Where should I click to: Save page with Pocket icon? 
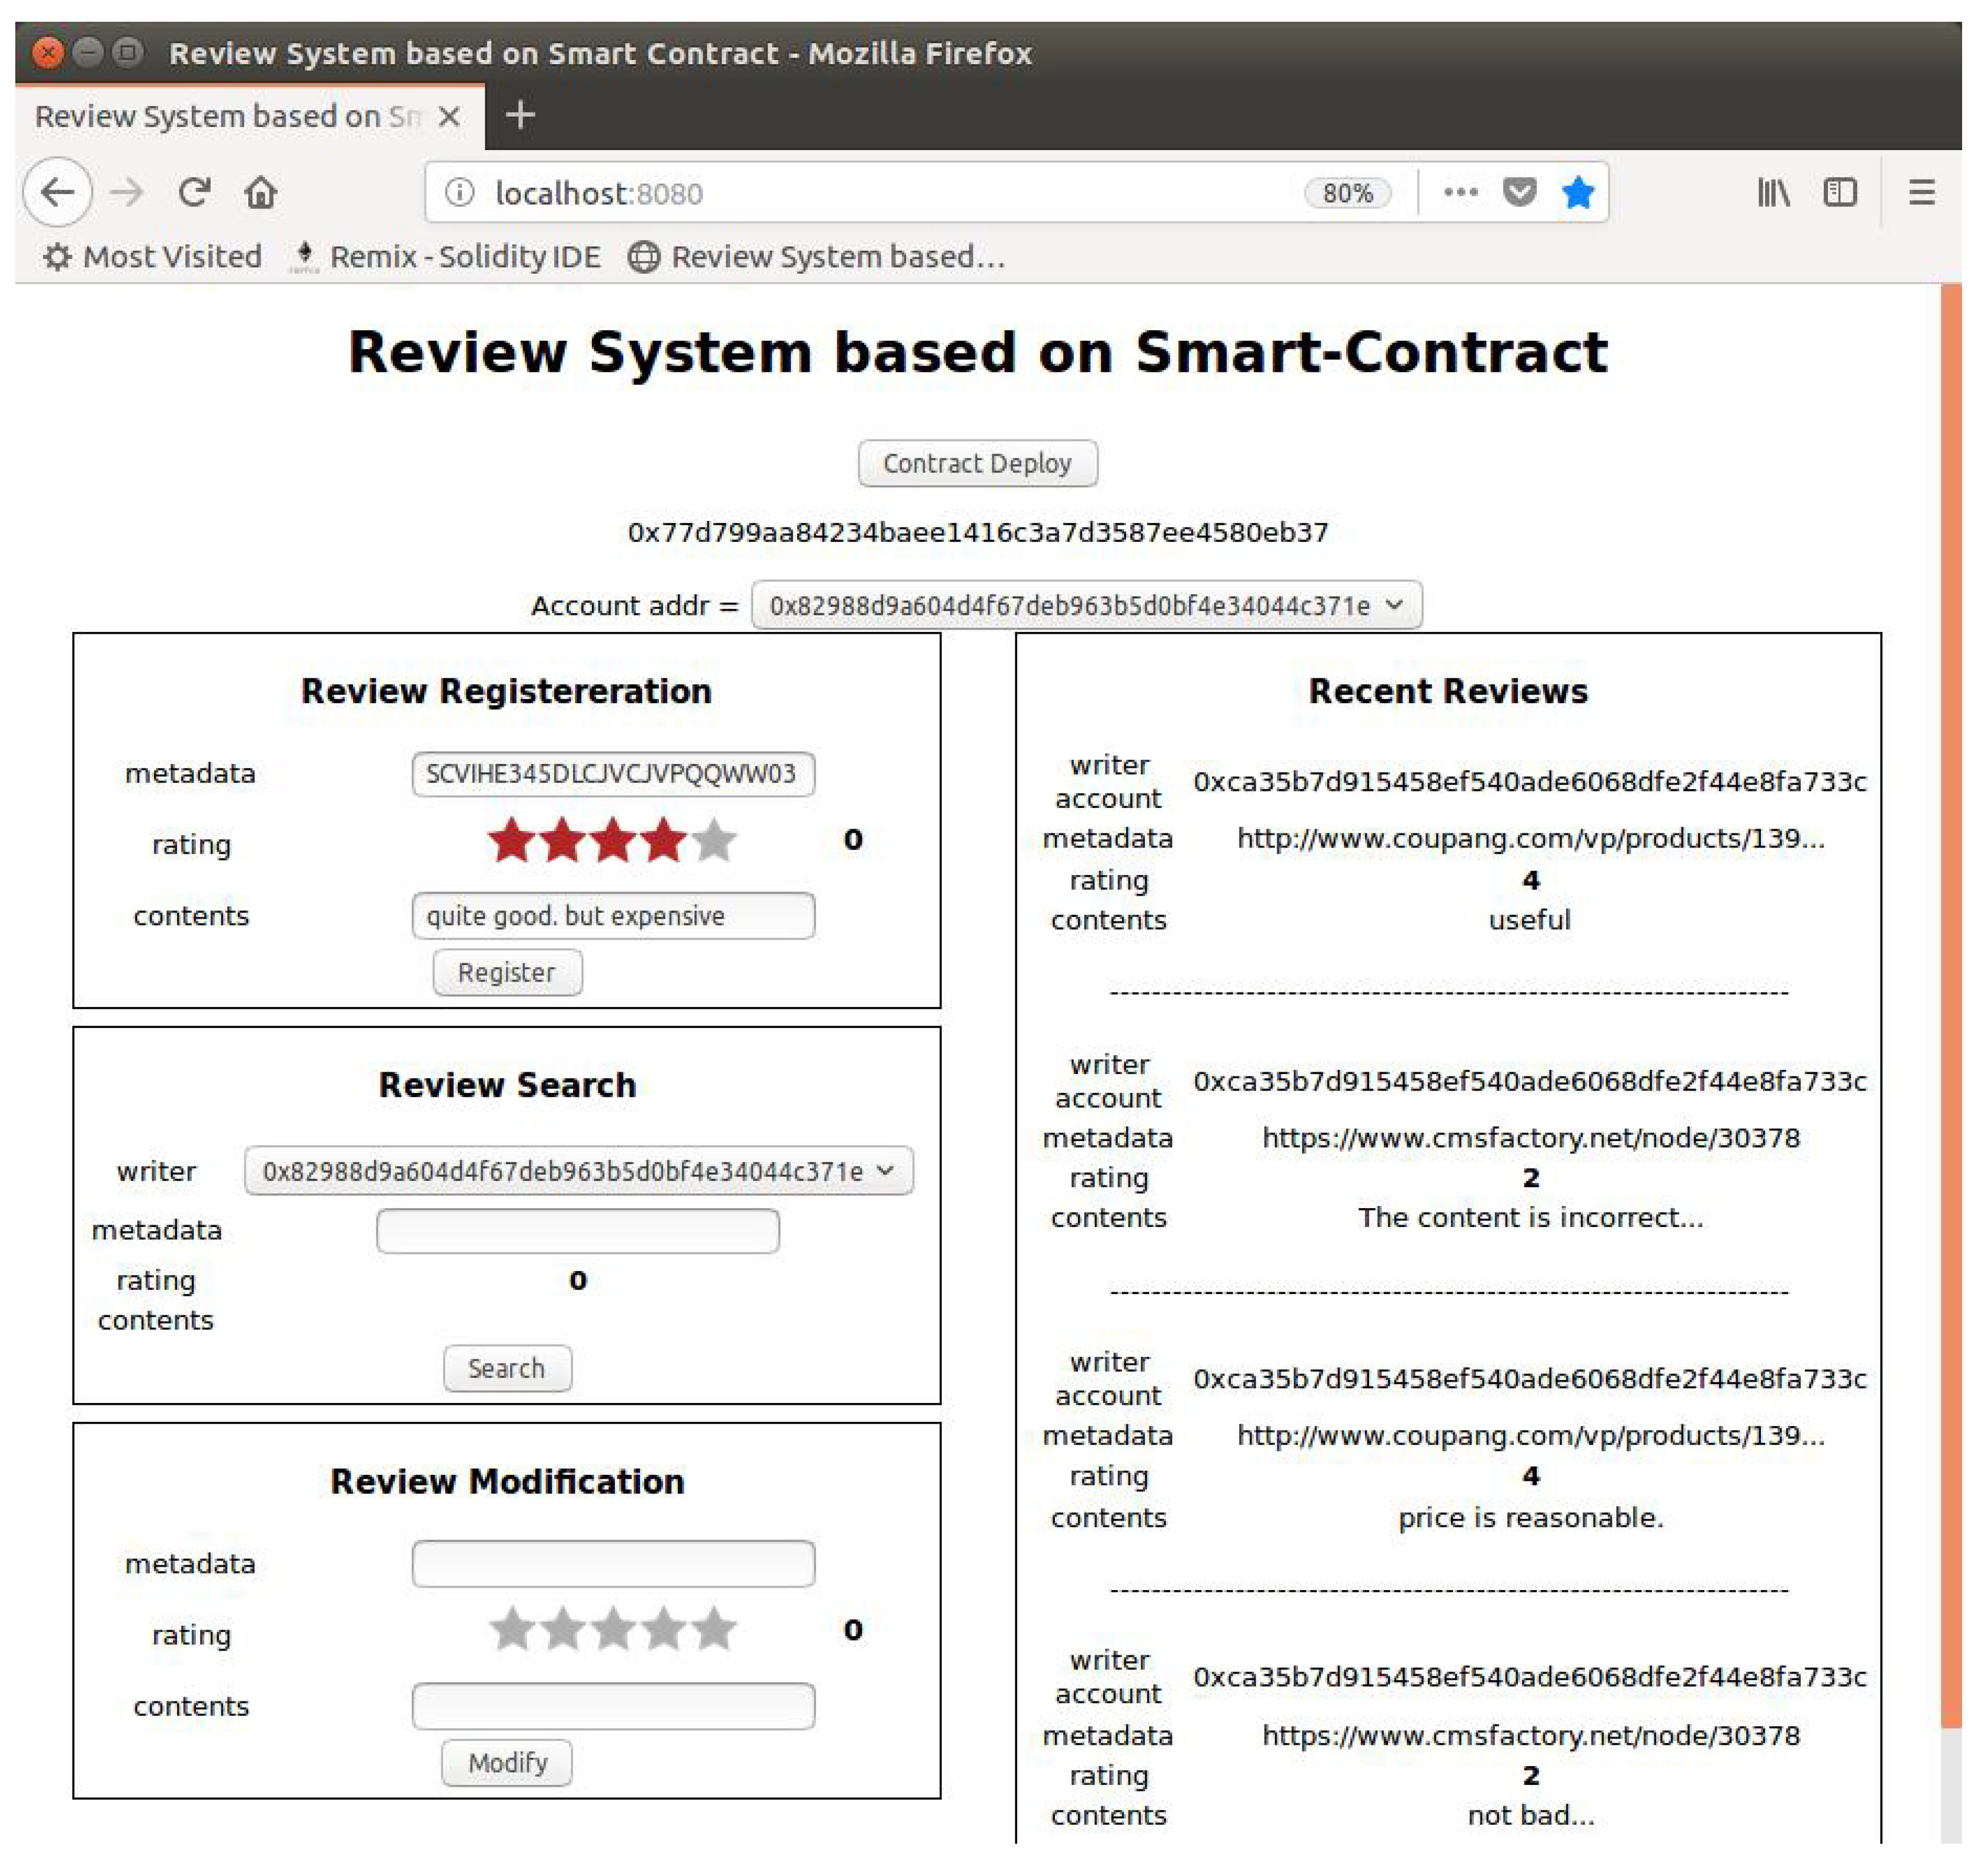pos(1519,192)
